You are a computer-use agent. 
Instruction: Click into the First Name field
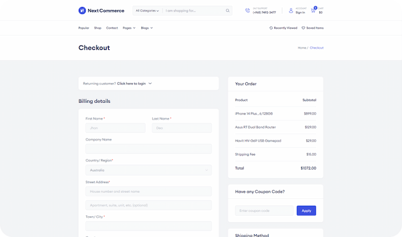point(115,128)
